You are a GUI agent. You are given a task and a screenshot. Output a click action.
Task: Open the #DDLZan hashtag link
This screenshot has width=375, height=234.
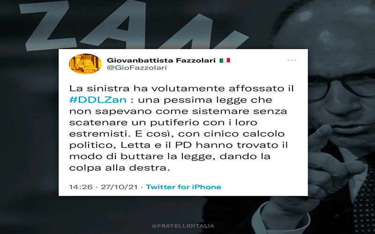click(98, 100)
